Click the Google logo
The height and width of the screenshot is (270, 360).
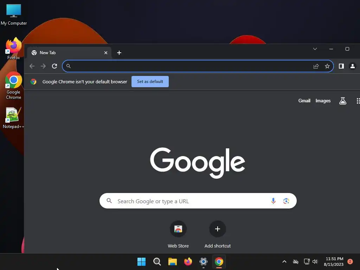(x=198, y=162)
